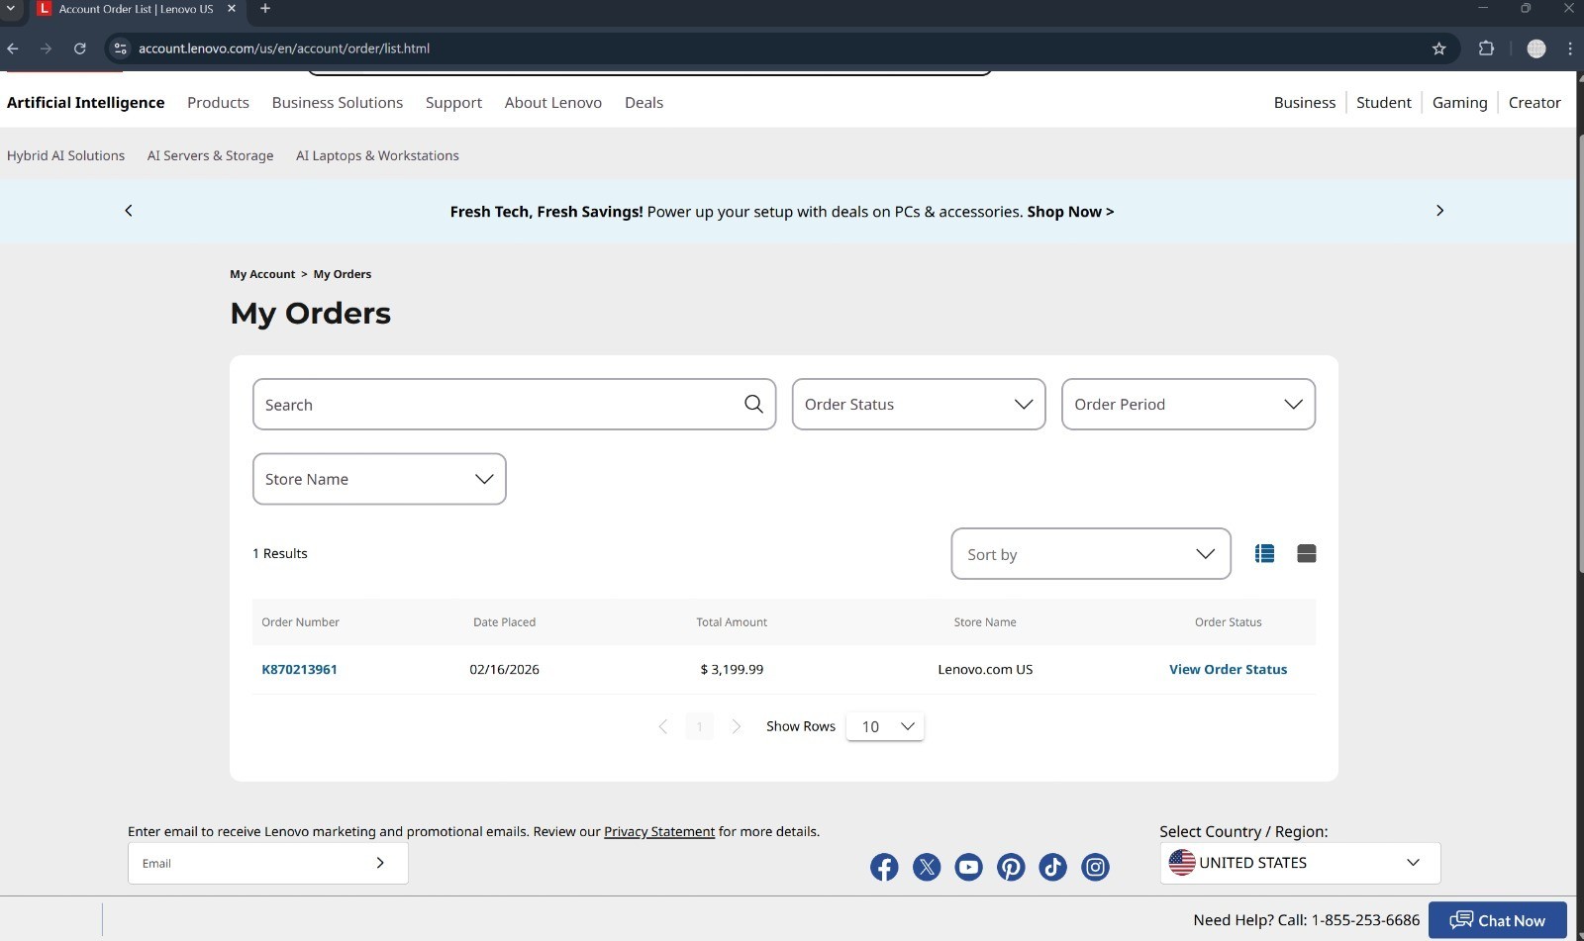Screen dimensions: 1584x941
Task: Open the UNITED STATES country selector
Action: 1300,863
